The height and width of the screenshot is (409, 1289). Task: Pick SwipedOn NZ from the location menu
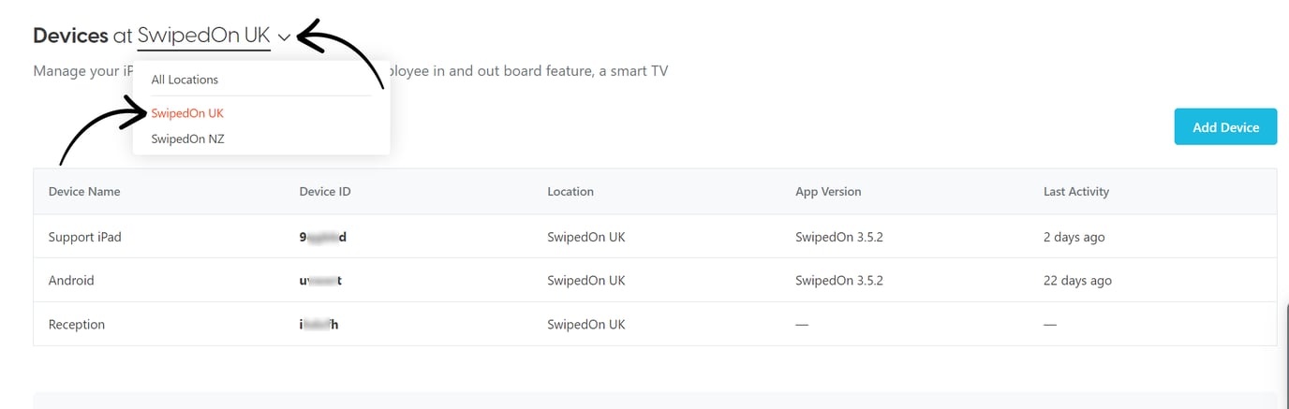coord(187,139)
